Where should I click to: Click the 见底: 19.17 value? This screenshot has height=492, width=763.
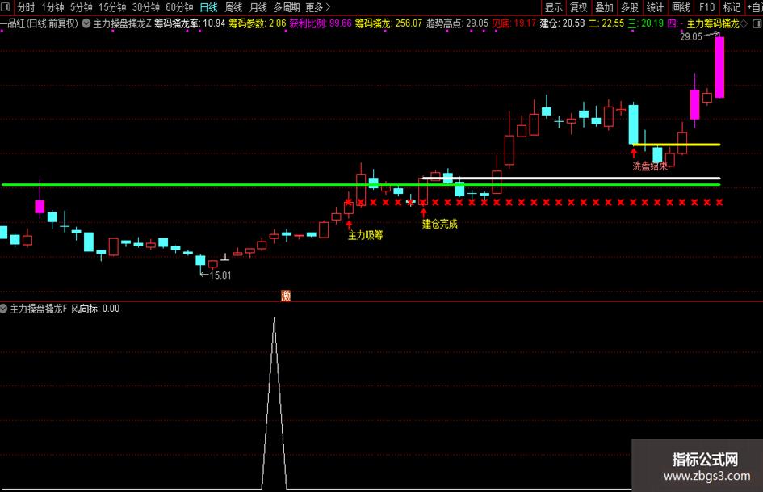(514, 23)
